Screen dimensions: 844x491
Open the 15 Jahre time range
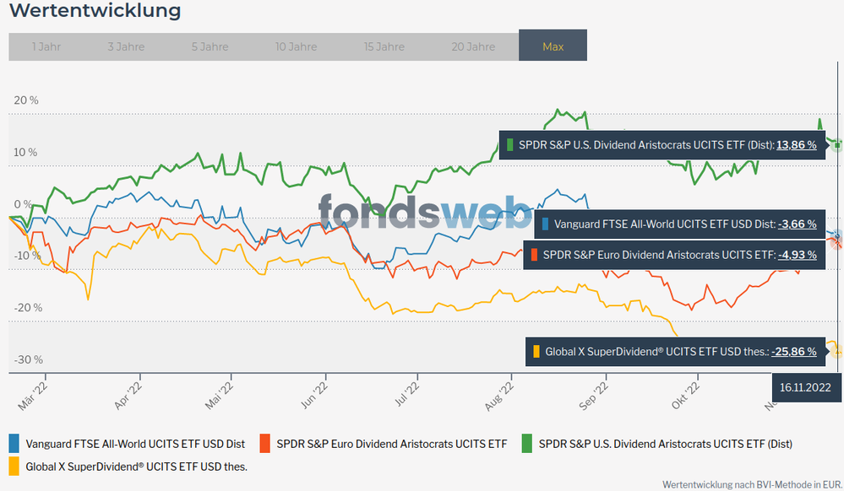tap(384, 46)
